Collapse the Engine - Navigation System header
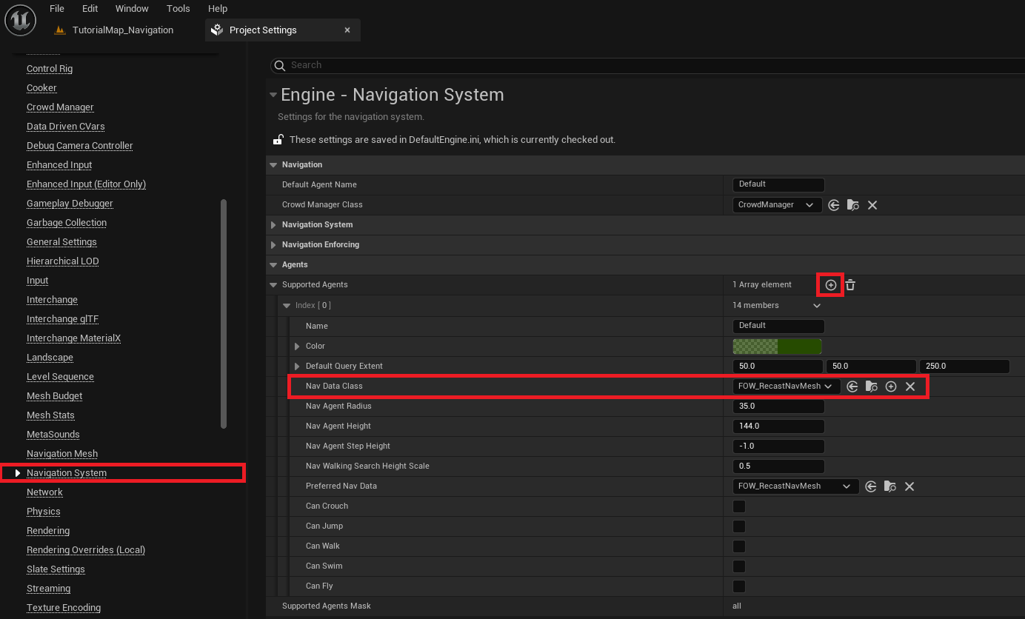The image size is (1025, 619). tap(273, 95)
